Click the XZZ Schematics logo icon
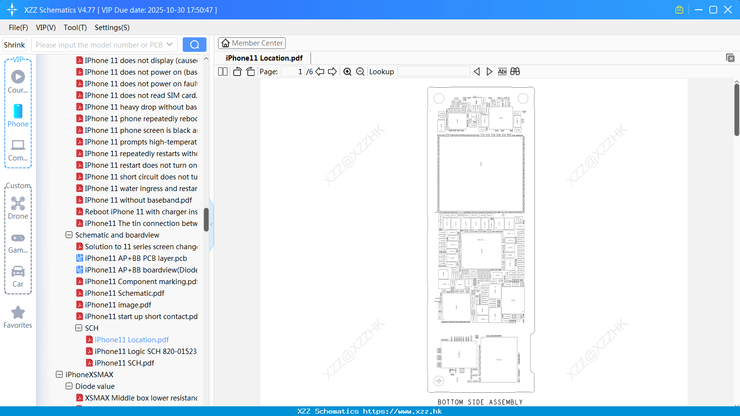This screenshot has height=416, width=740. click(12, 10)
